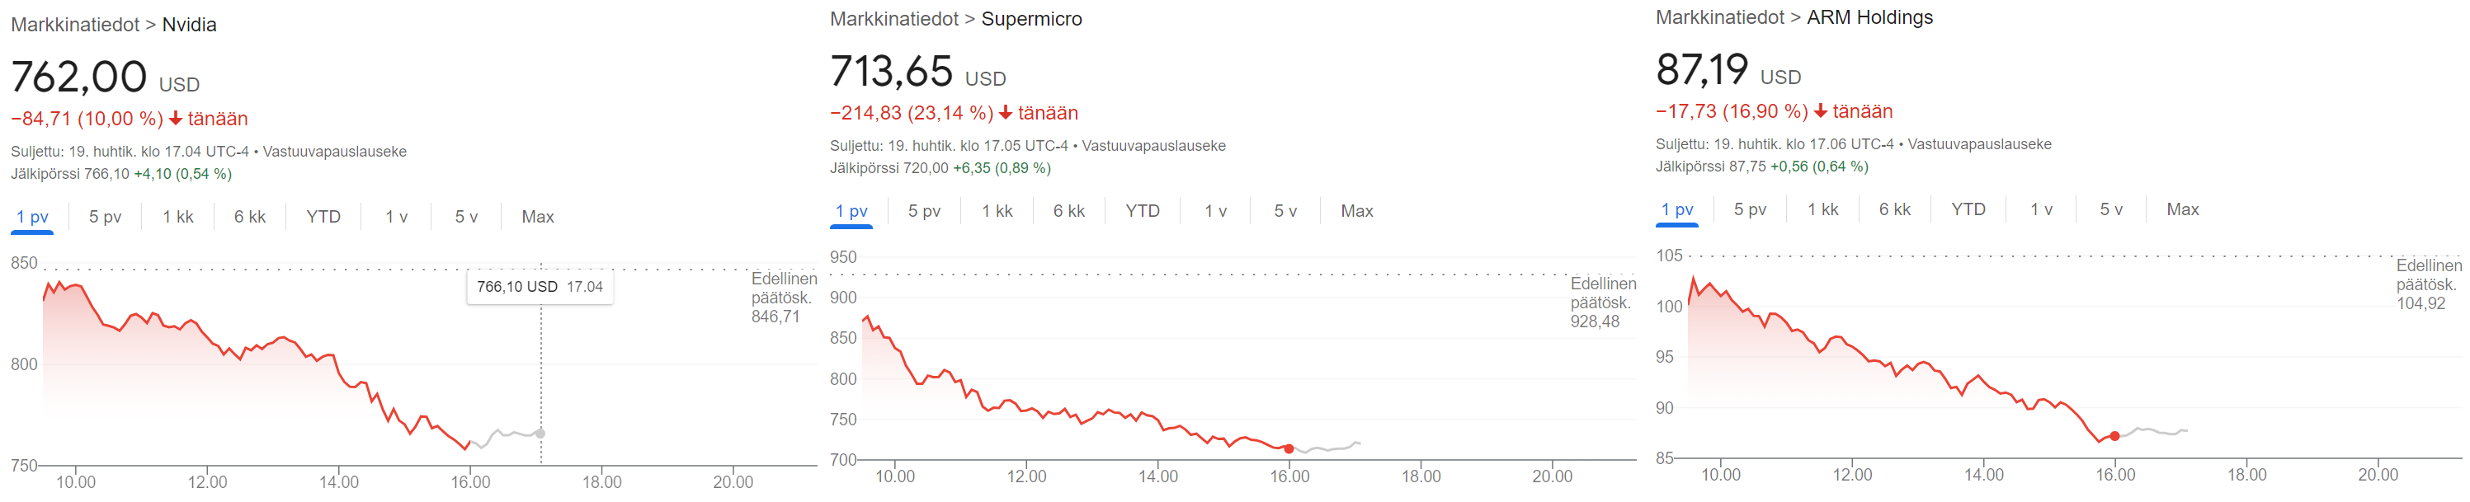Show Max range for ARM Holdings
Viewport: 2470px width, 502px height.
[x=2183, y=209]
